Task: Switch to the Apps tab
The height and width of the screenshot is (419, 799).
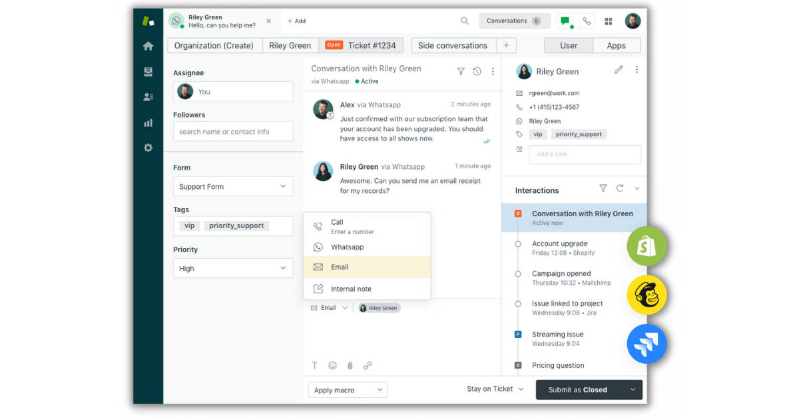Action: [616, 45]
